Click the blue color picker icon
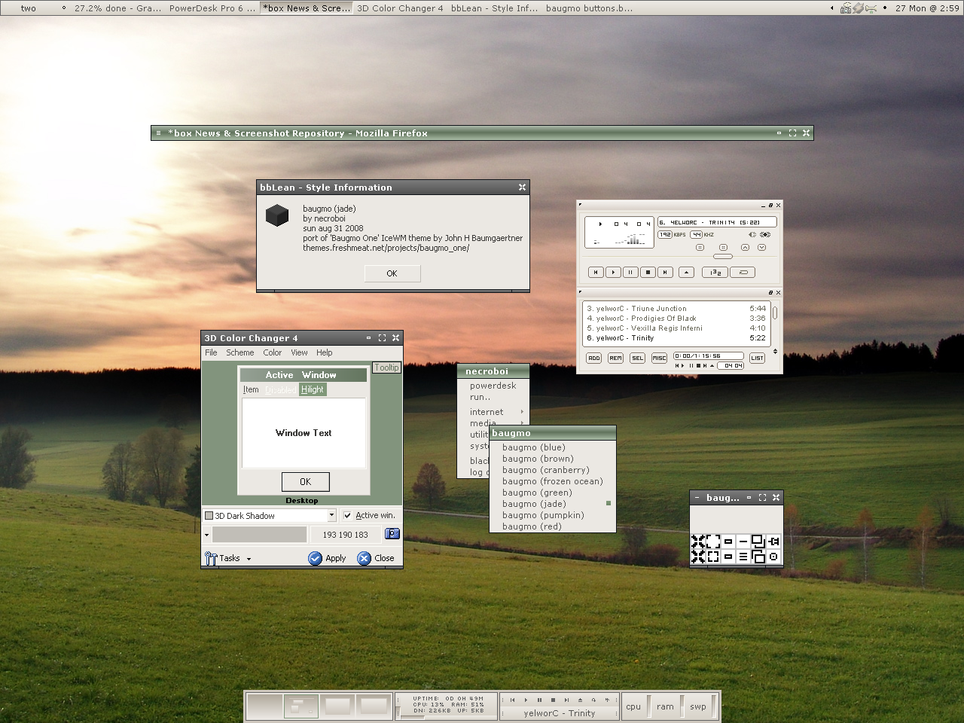 pyautogui.click(x=392, y=534)
